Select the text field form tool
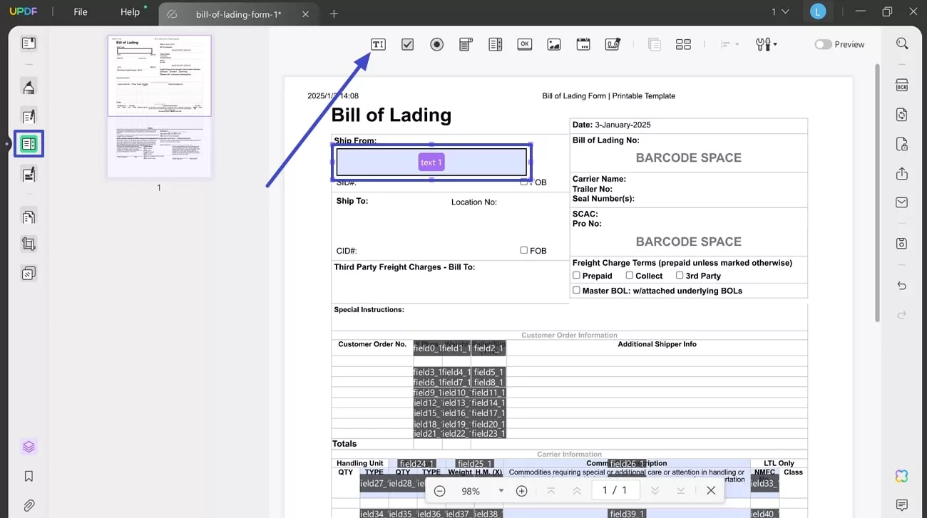 click(x=378, y=43)
